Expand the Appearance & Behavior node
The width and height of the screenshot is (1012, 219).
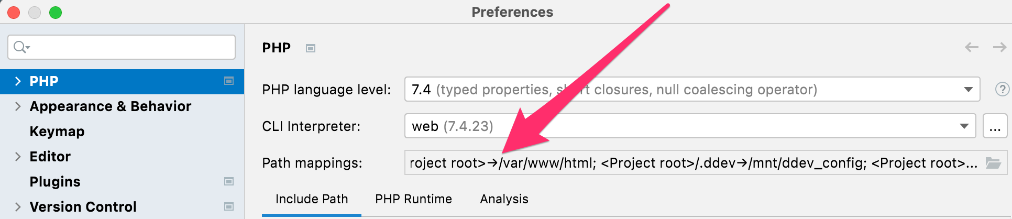(18, 106)
